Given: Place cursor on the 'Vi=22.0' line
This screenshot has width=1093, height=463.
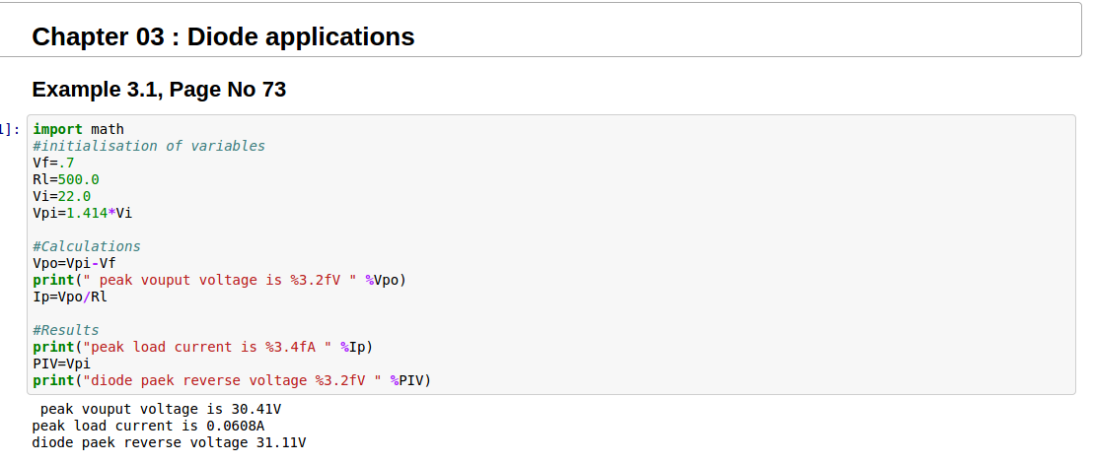Looking at the screenshot, I should pos(61,196).
